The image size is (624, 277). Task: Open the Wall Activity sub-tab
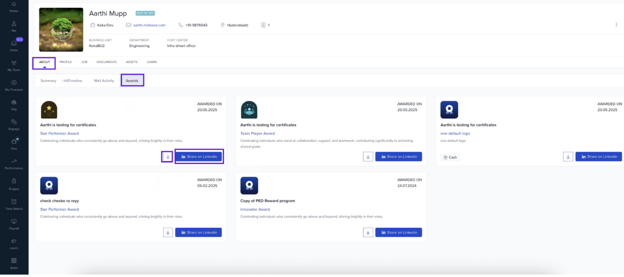[x=104, y=81]
